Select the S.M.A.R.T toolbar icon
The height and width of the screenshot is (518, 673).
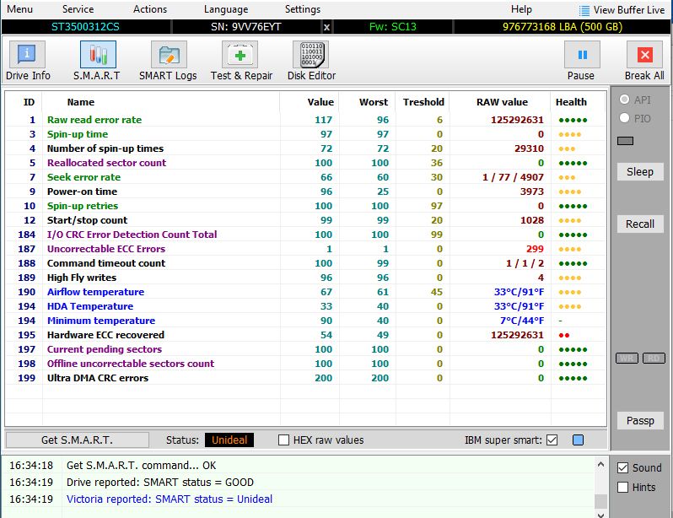[98, 55]
